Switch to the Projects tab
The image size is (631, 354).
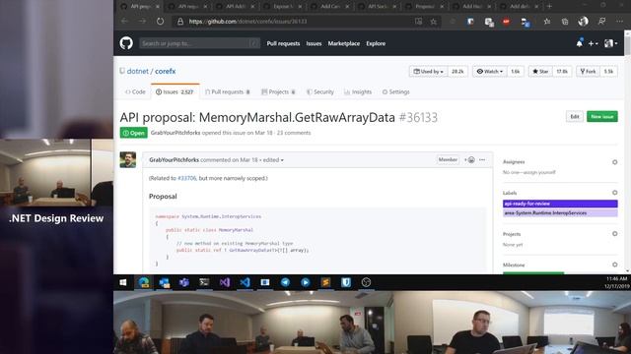pyautogui.click(x=278, y=91)
